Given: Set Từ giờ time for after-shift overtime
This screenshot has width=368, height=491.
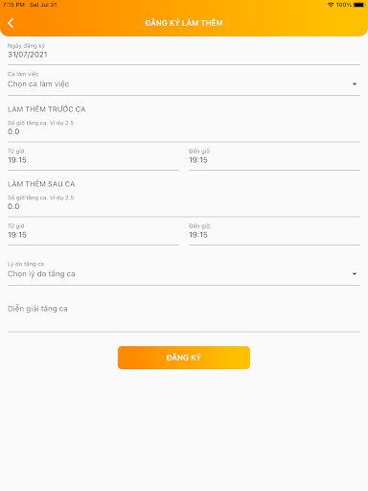Looking at the screenshot, I should tap(93, 232).
